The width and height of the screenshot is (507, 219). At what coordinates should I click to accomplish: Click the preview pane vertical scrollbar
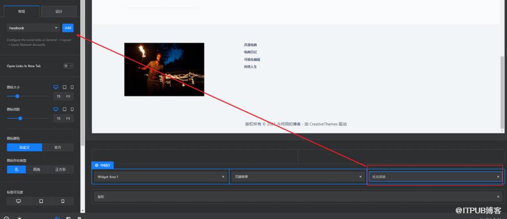point(502,92)
